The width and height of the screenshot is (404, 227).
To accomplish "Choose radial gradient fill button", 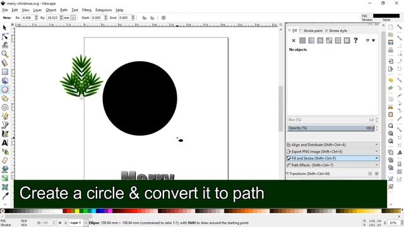I will pos(320,40).
